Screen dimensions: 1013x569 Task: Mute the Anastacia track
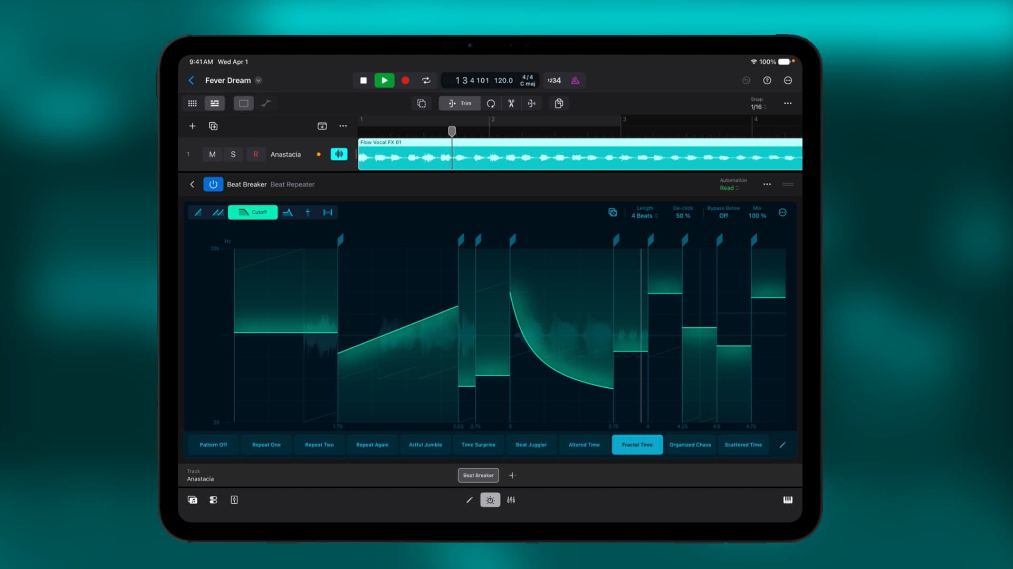[212, 154]
